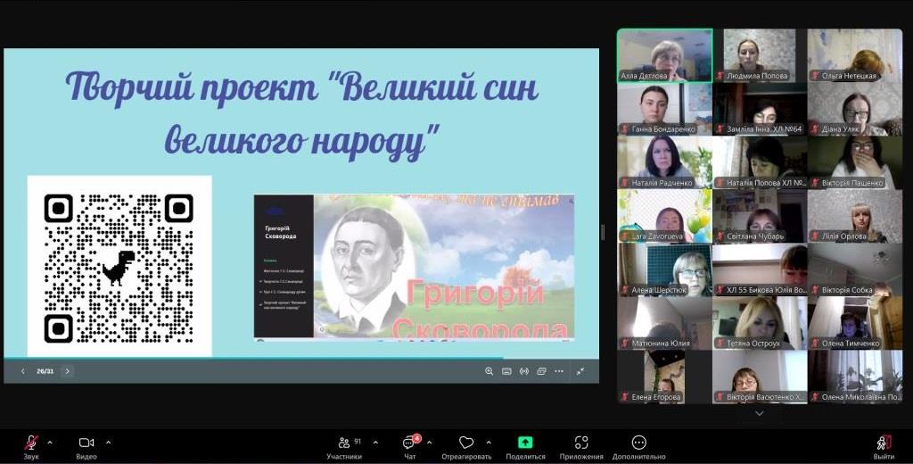Screen dimensions: 913x464
Task: Expand video options arrow next to Видео
Action: point(108,443)
